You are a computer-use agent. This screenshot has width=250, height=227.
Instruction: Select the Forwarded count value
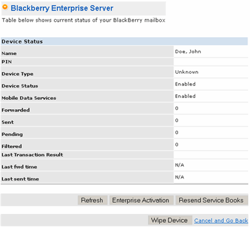(177, 108)
